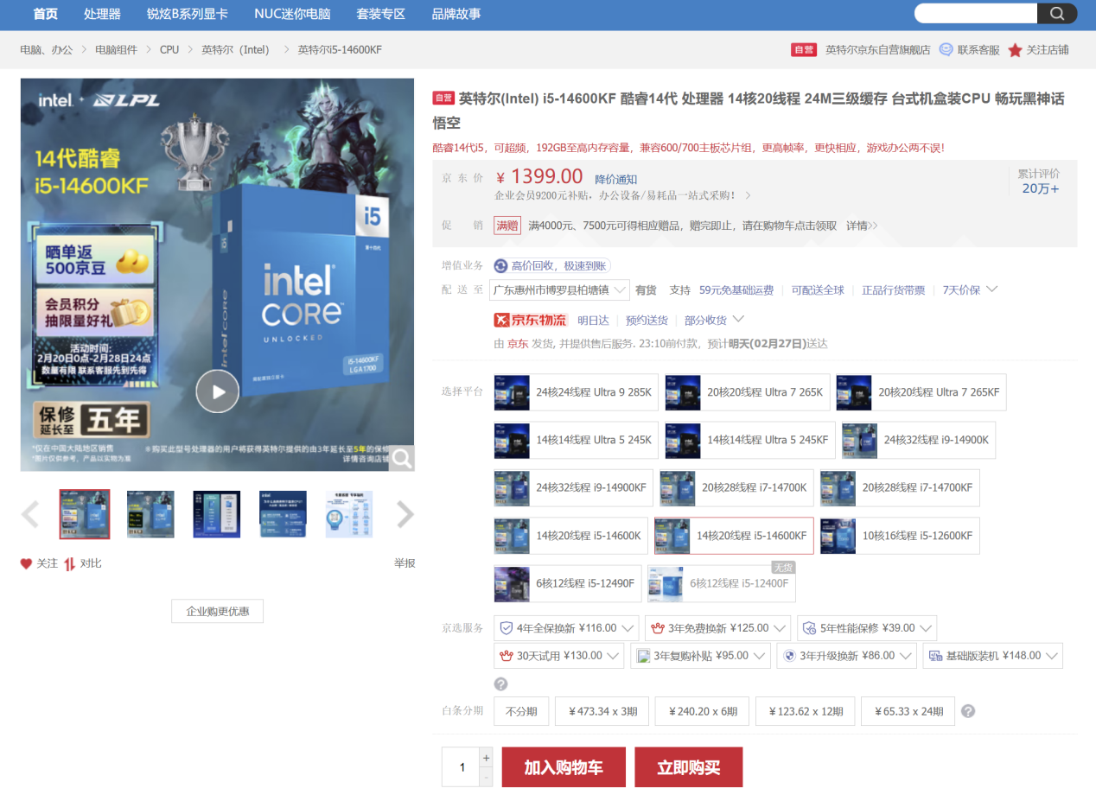
Task: Decrease quantity with the minus button
Action: [x=486, y=777]
